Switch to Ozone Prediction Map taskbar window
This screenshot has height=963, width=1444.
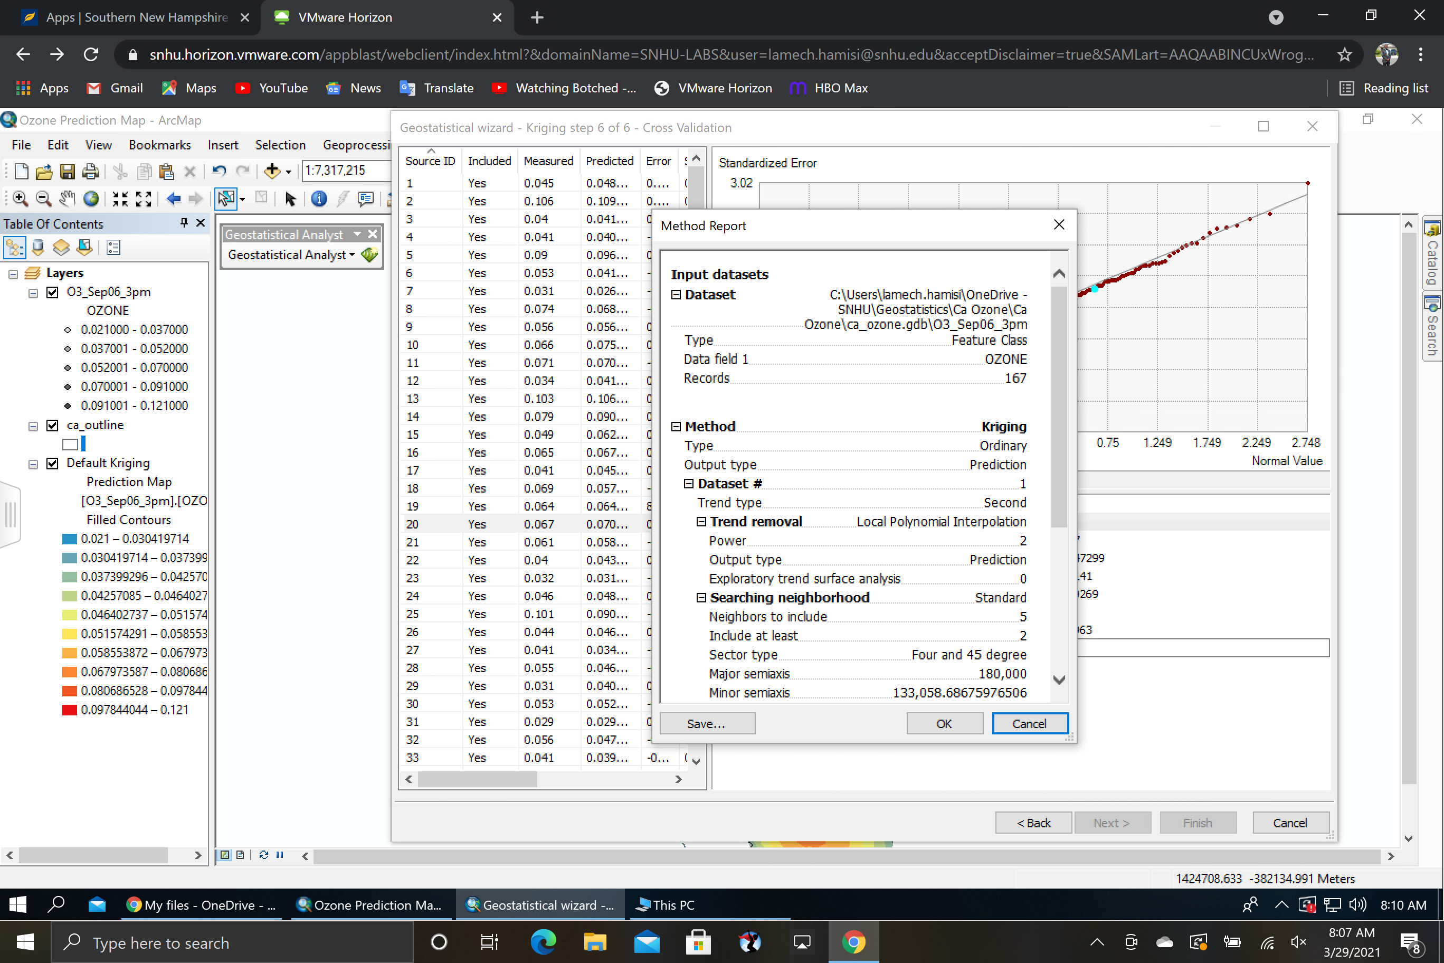pyautogui.click(x=369, y=905)
